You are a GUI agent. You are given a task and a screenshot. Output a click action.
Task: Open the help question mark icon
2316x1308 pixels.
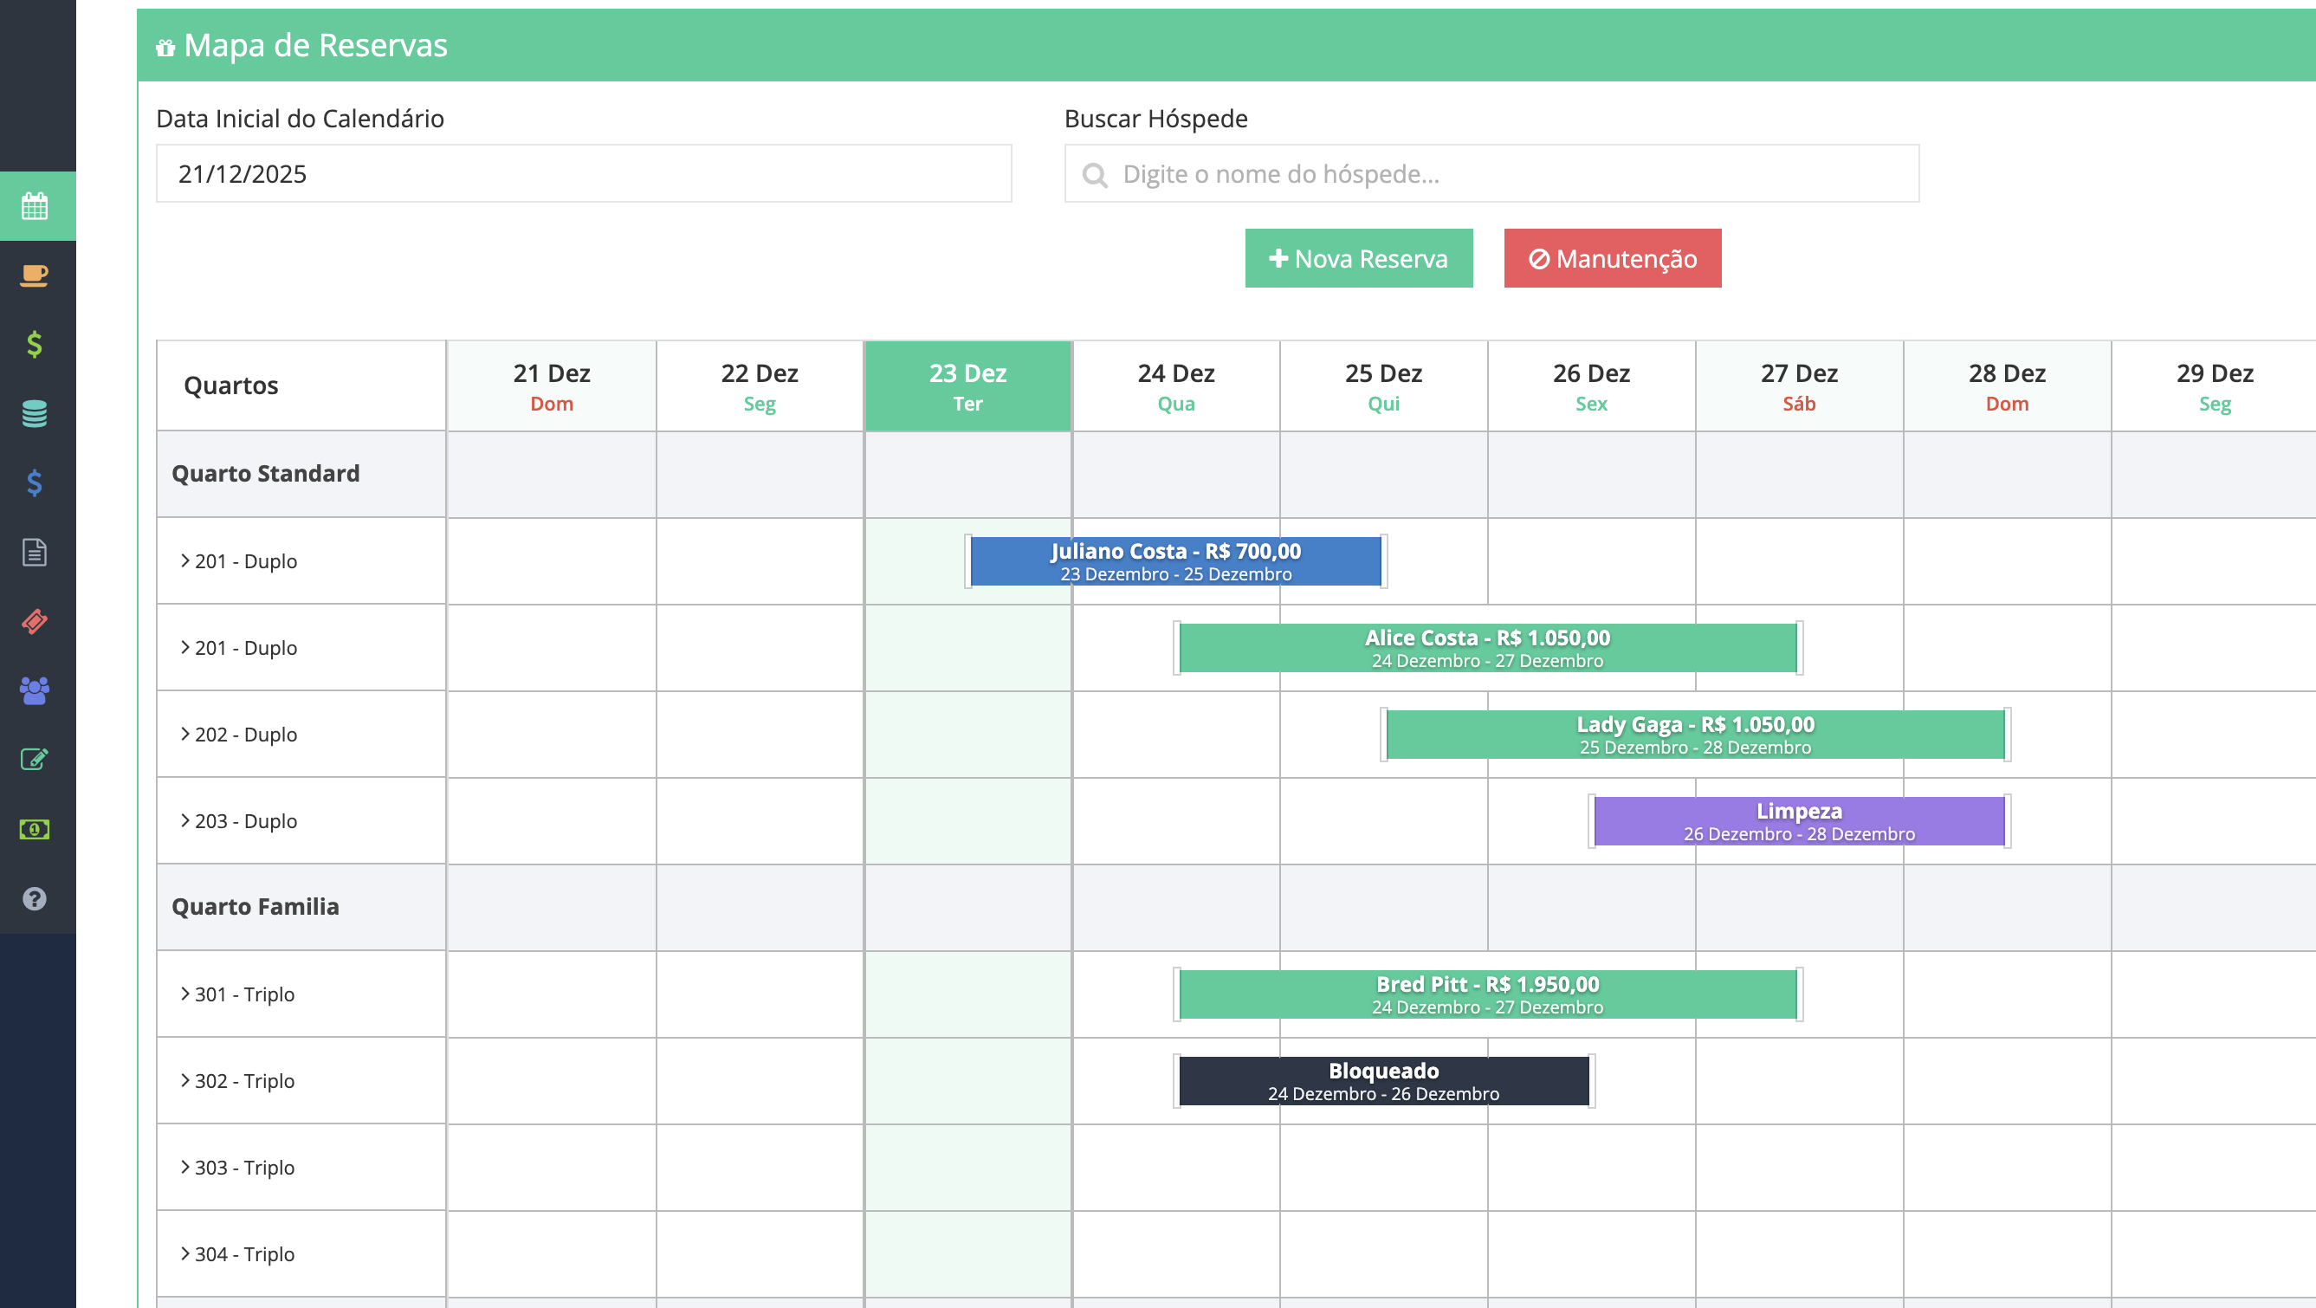click(x=33, y=898)
